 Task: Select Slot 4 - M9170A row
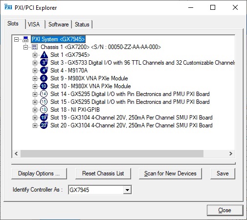click(x=69, y=71)
